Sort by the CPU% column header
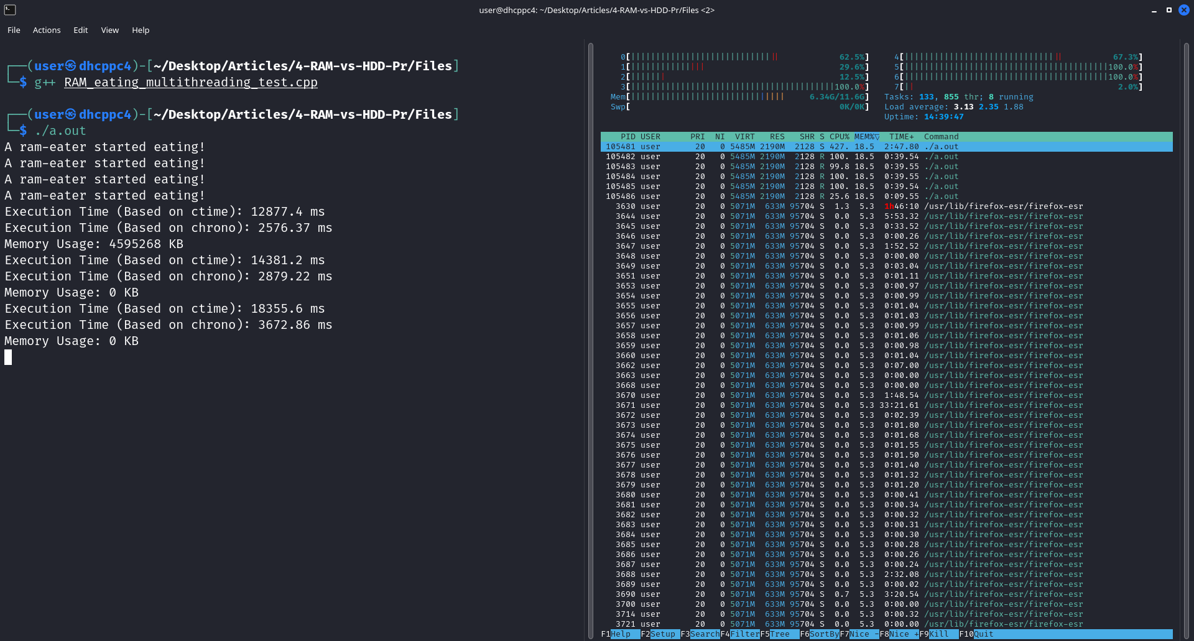The height and width of the screenshot is (641, 1194). click(x=840, y=137)
